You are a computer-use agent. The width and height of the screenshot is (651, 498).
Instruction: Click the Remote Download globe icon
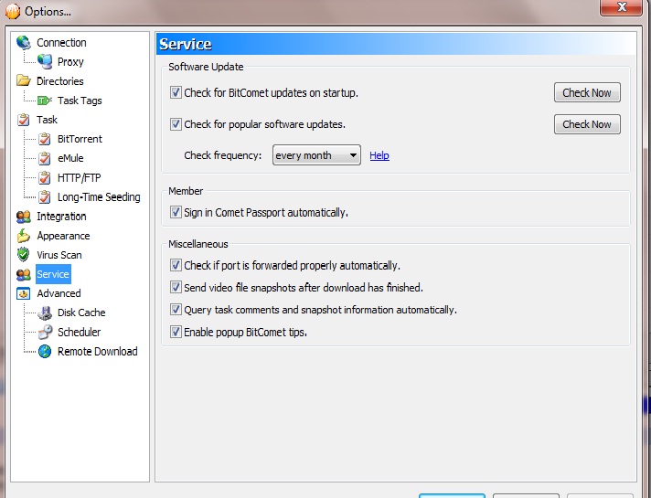[x=45, y=352]
